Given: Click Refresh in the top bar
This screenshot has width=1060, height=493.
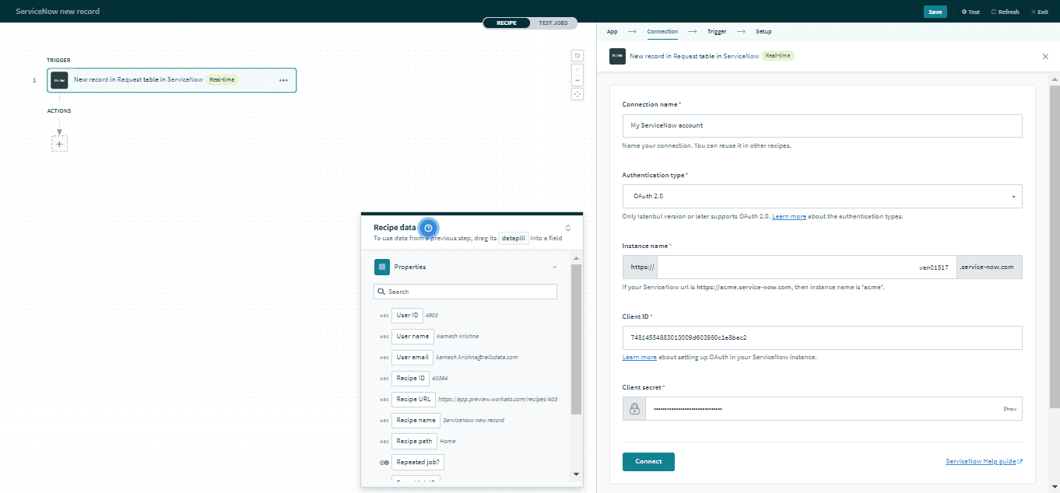Looking at the screenshot, I should pos(1004,12).
